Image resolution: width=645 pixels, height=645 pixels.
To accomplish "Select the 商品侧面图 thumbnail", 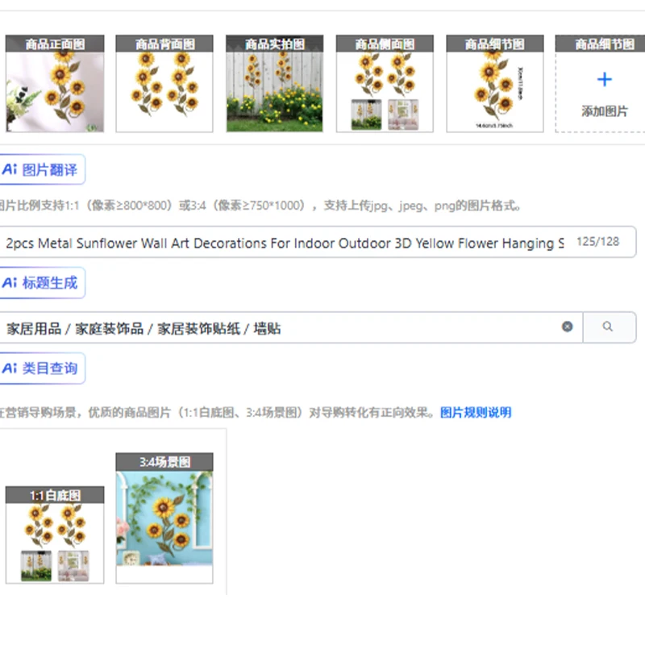I will coord(385,84).
